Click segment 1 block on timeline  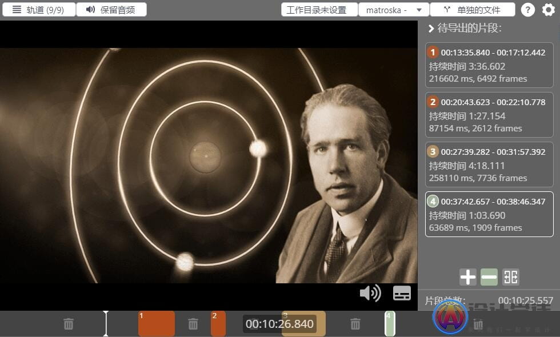point(157,324)
